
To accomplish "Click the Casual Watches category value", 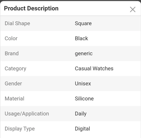I will (x=94, y=68).
